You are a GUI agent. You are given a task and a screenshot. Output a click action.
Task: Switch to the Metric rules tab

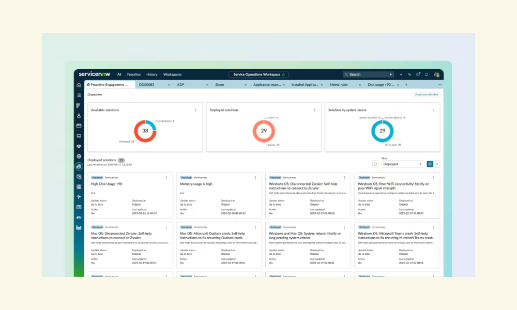pos(339,85)
